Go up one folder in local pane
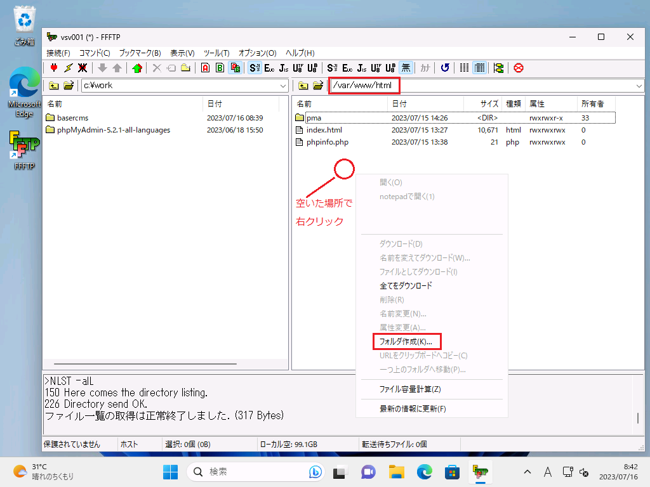Viewport: 650px width, 487px height. (54, 86)
